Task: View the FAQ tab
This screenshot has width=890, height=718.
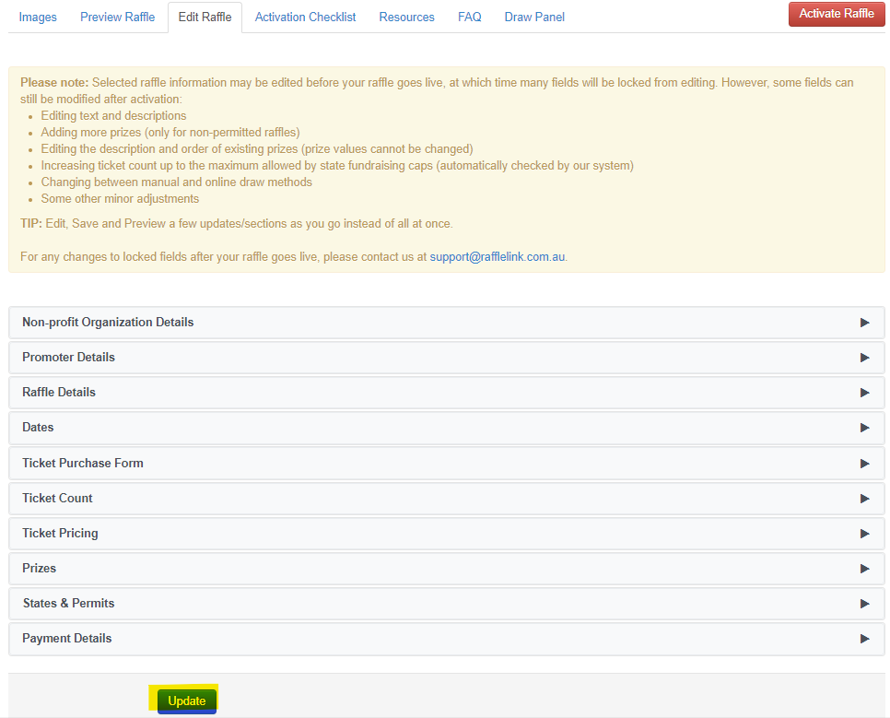Action: pos(470,18)
